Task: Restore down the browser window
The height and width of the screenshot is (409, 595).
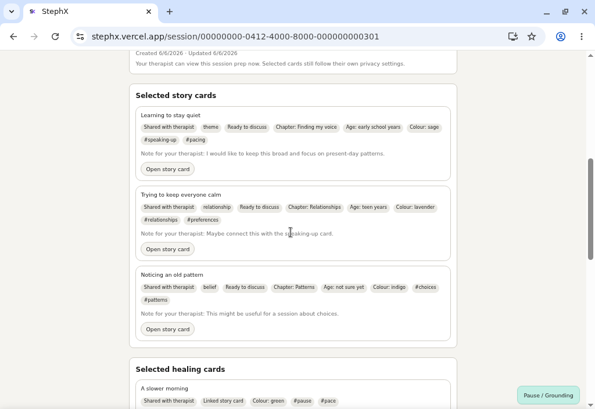Action: (x=565, y=12)
